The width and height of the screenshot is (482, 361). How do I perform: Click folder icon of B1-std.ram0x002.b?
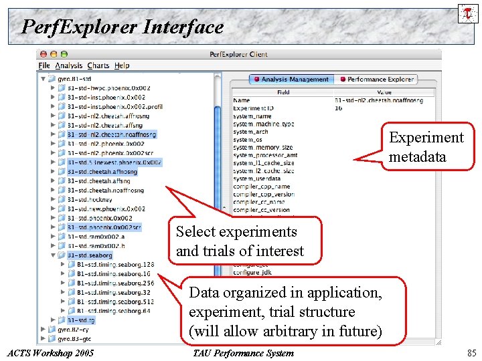pyautogui.click(x=62, y=246)
